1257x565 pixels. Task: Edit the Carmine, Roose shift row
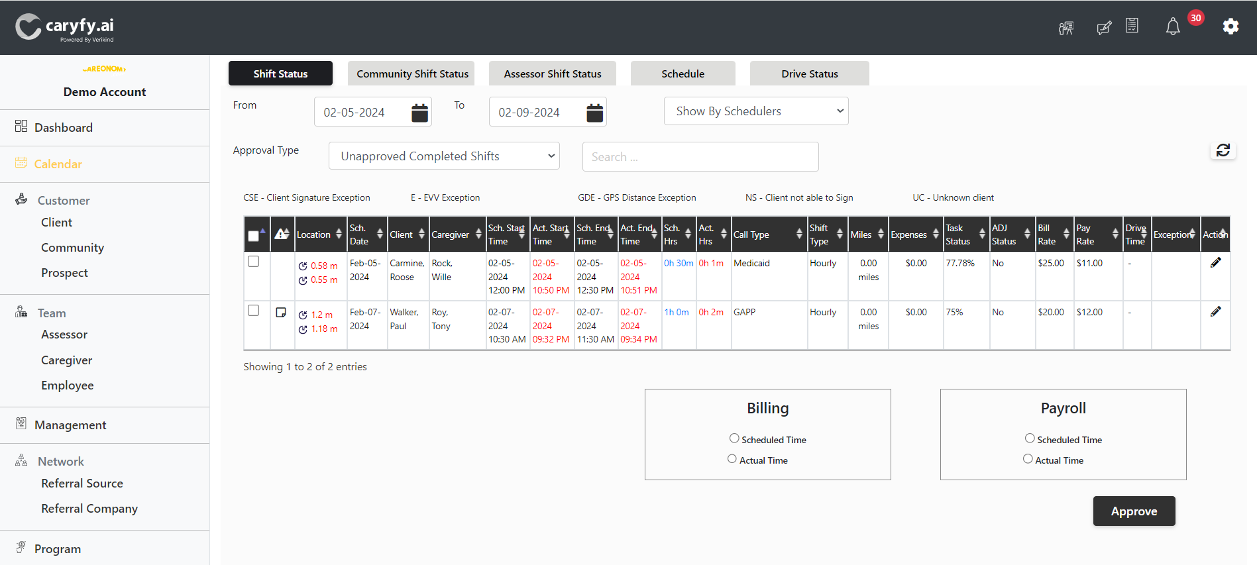tap(1215, 262)
